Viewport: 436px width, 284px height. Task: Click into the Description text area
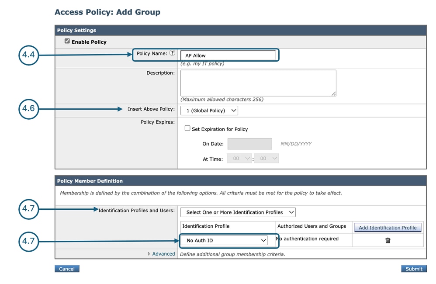258,83
